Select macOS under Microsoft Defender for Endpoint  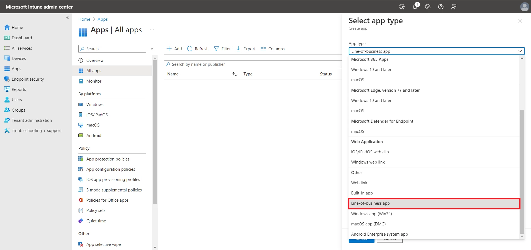(x=434, y=131)
